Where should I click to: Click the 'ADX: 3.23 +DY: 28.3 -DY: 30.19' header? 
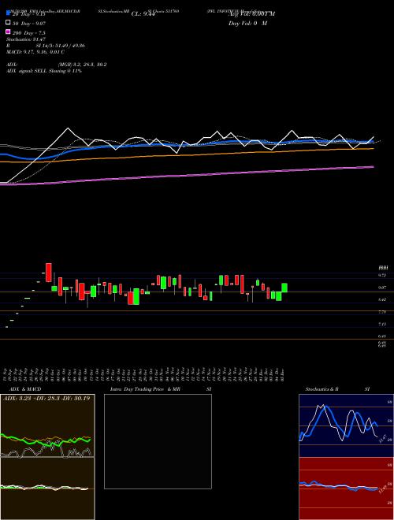46,398
